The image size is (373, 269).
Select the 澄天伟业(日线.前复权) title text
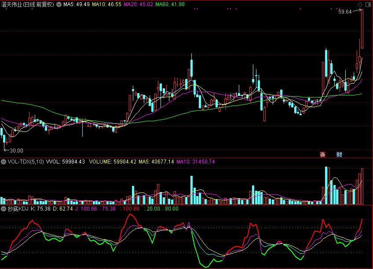click(x=28, y=4)
